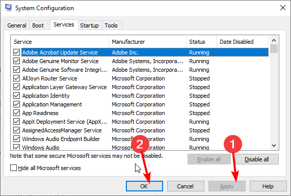This screenshot has height=196, width=291.
Task: Click the Disable all button
Action: click(257, 159)
